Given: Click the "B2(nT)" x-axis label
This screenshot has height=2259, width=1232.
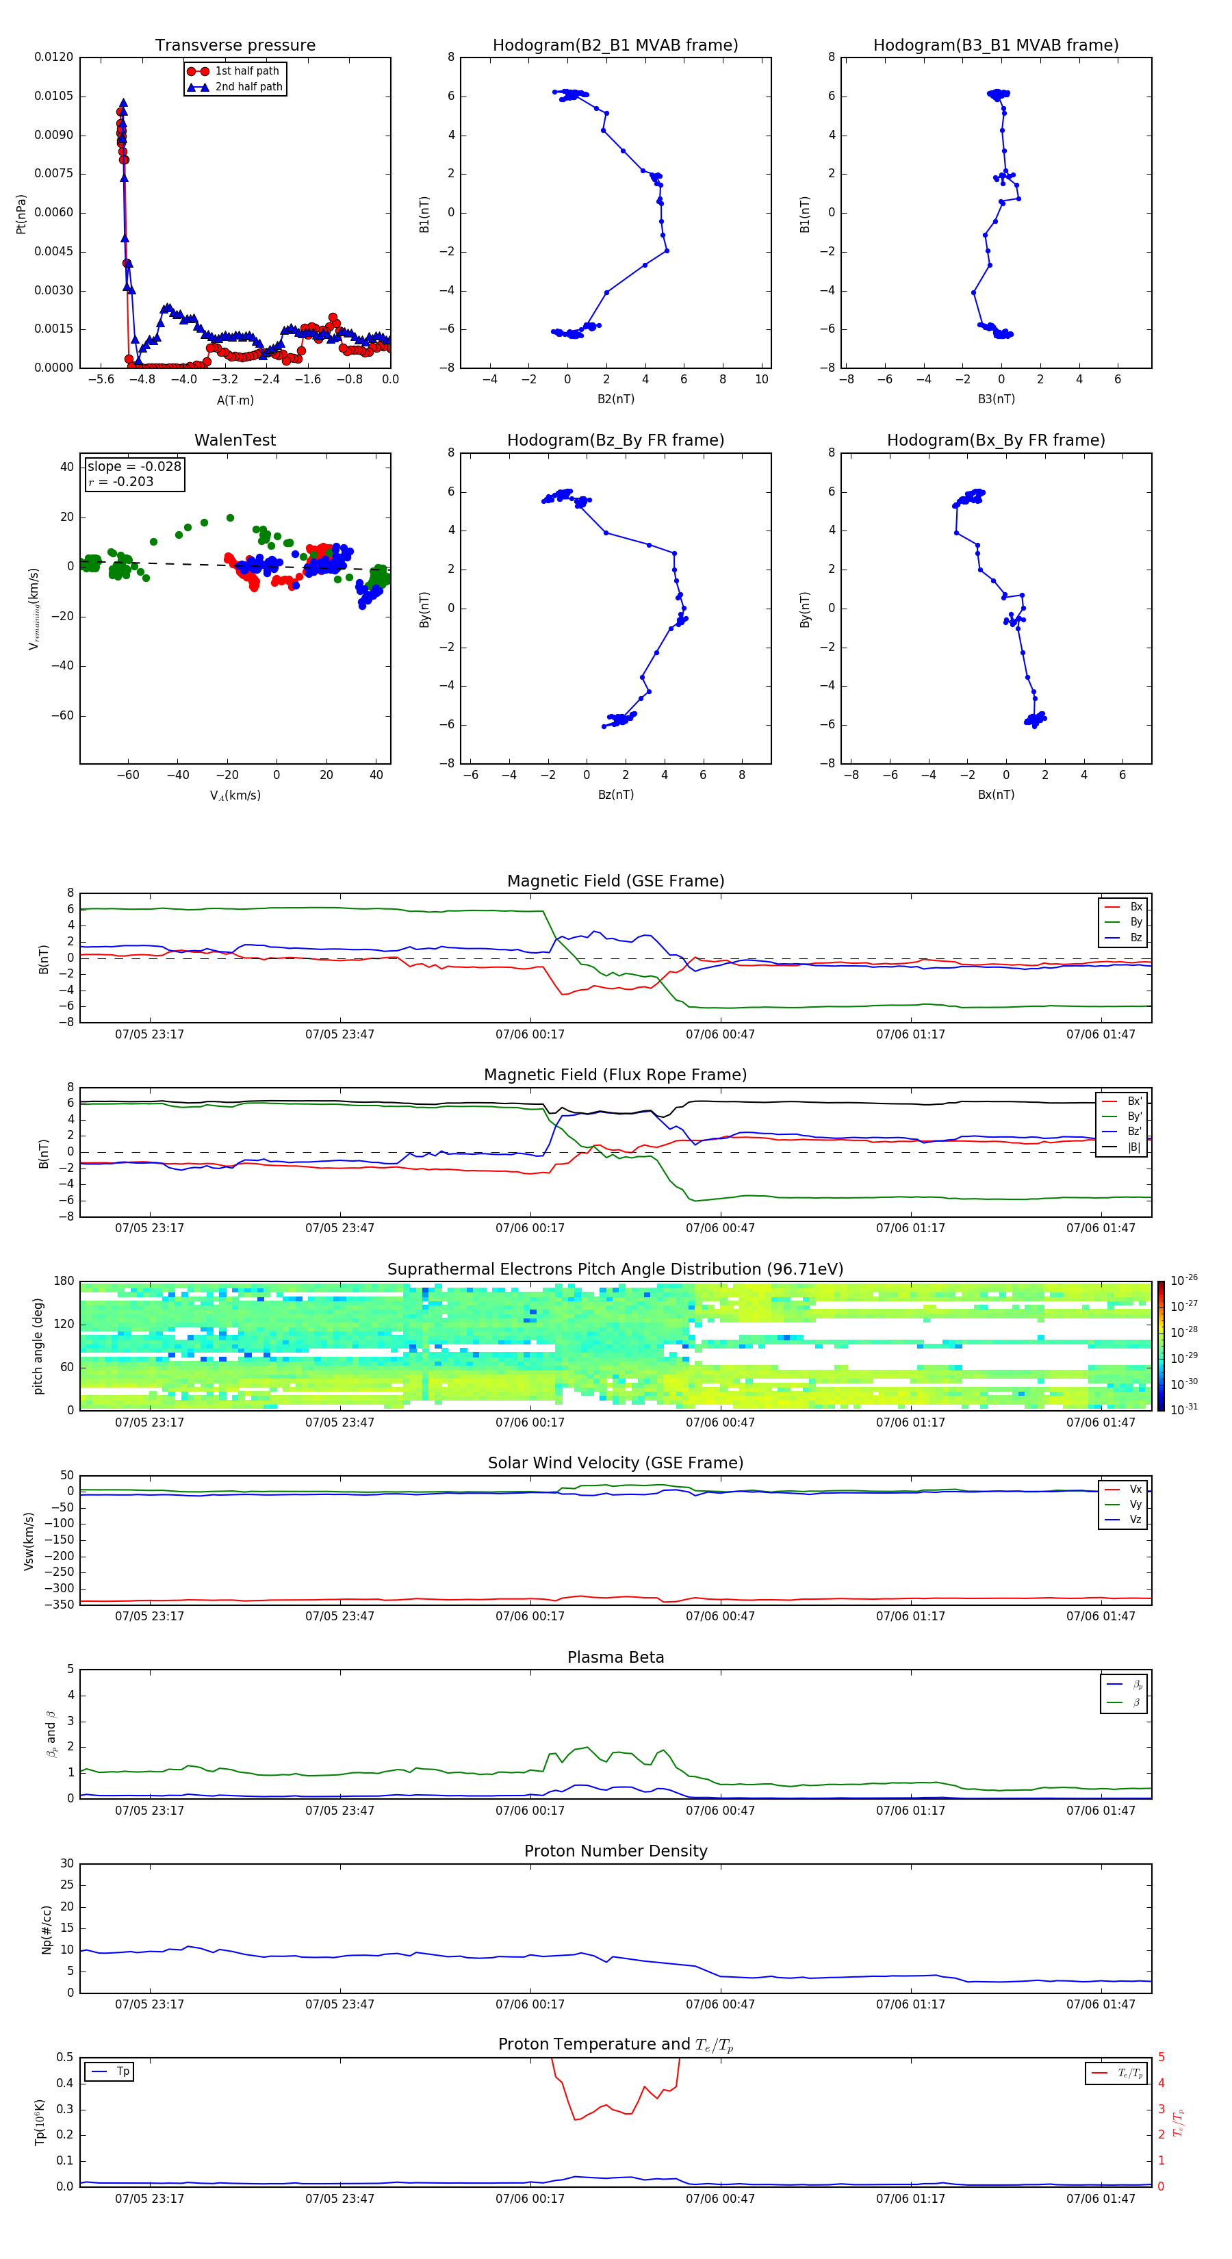Looking at the screenshot, I should (x=615, y=399).
